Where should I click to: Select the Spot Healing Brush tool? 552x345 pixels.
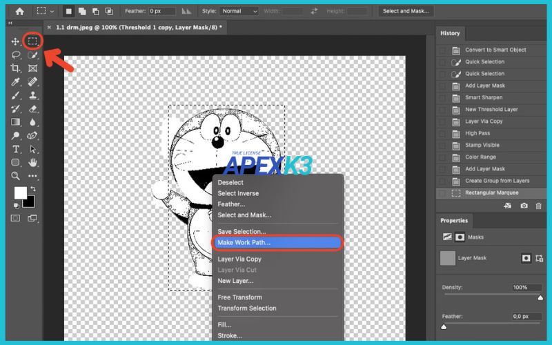pyautogui.click(x=32, y=82)
